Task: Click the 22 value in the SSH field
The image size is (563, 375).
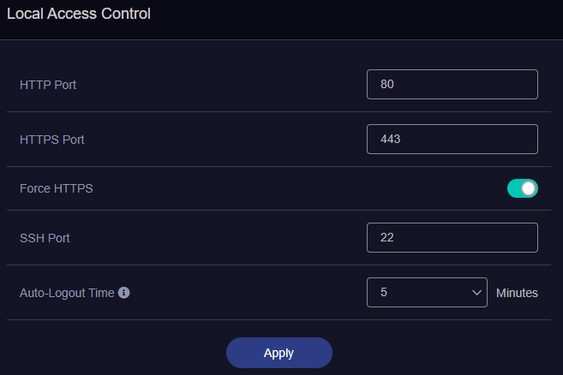Action: [386, 238]
